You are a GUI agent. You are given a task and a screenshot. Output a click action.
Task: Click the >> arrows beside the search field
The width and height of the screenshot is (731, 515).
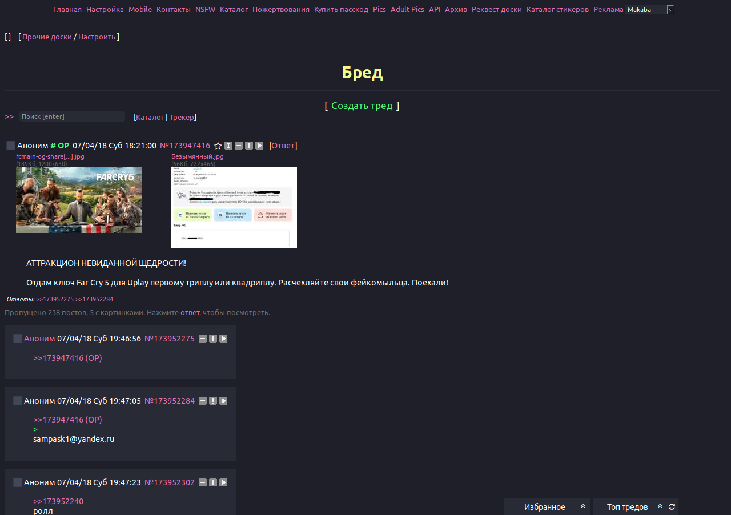click(x=9, y=116)
